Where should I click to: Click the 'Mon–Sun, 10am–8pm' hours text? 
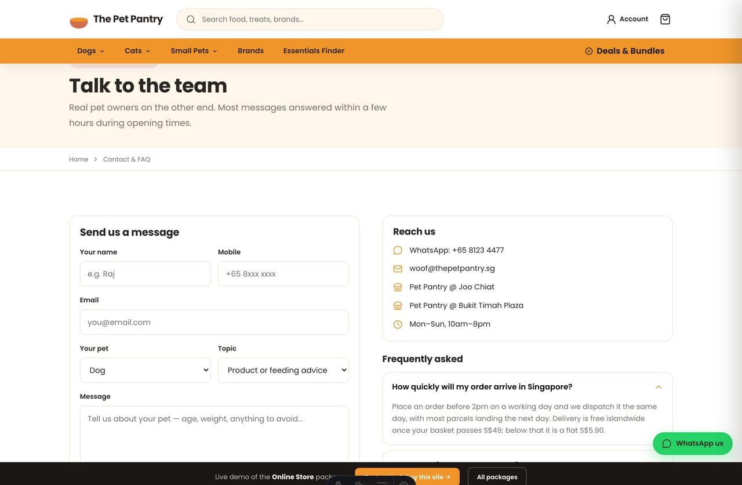(x=450, y=324)
